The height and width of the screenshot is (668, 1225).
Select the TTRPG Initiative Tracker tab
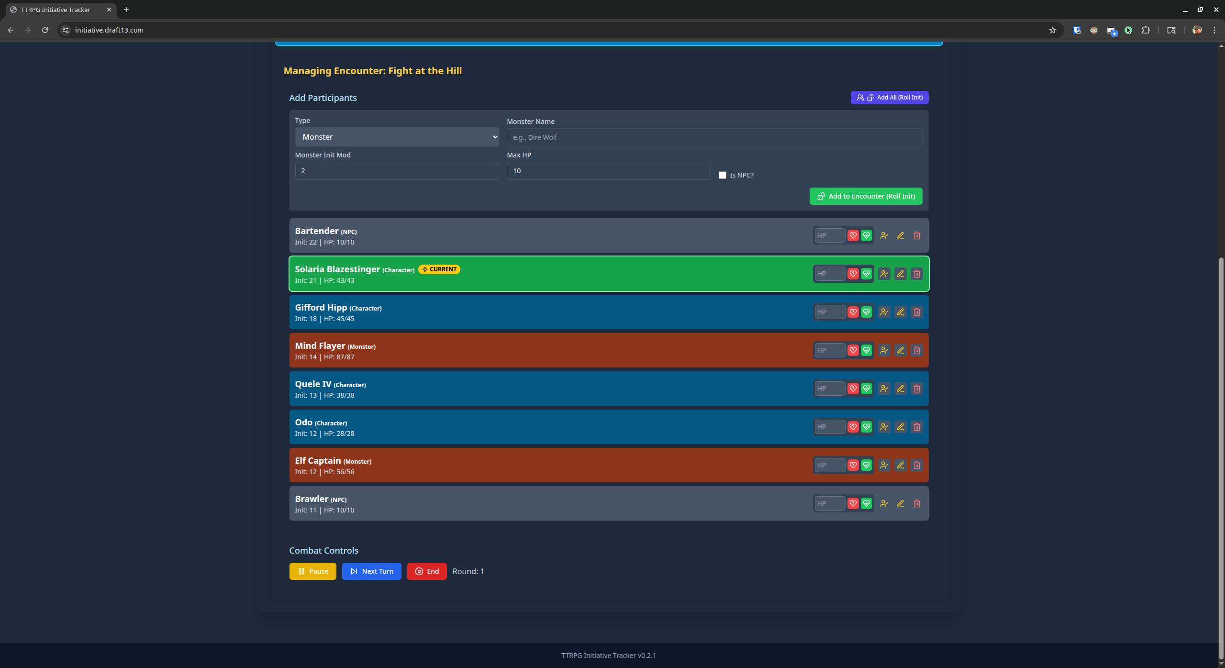coord(56,10)
